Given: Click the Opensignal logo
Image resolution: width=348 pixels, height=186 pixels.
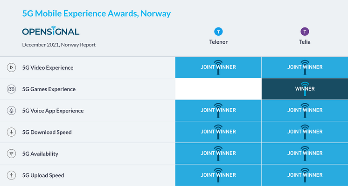Looking at the screenshot, I should coord(51,32).
